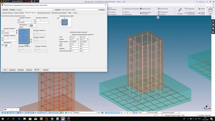Click the Отмена button
This screenshot has height=121, width=215.
(46, 70)
